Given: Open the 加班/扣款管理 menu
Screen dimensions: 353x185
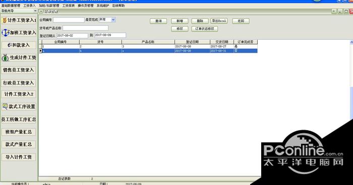Looking at the screenshot, I should tap(49, 6).
